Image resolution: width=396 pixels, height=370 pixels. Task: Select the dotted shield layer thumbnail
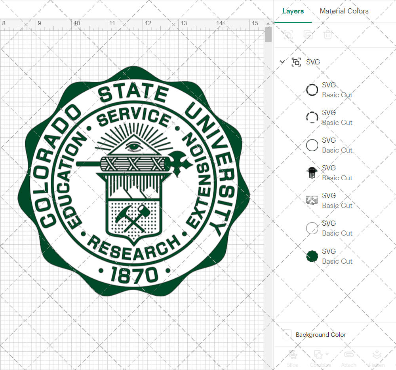click(x=312, y=200)
